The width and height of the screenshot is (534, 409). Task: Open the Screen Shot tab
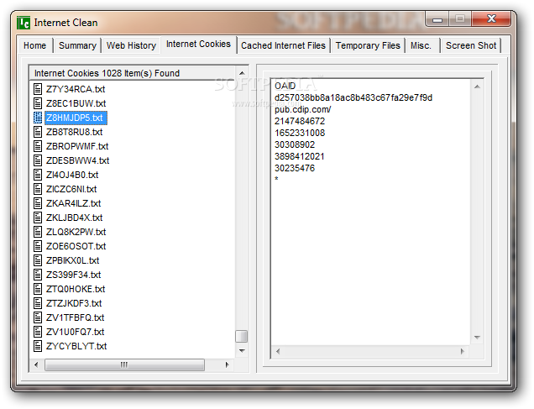coord(471,45)
